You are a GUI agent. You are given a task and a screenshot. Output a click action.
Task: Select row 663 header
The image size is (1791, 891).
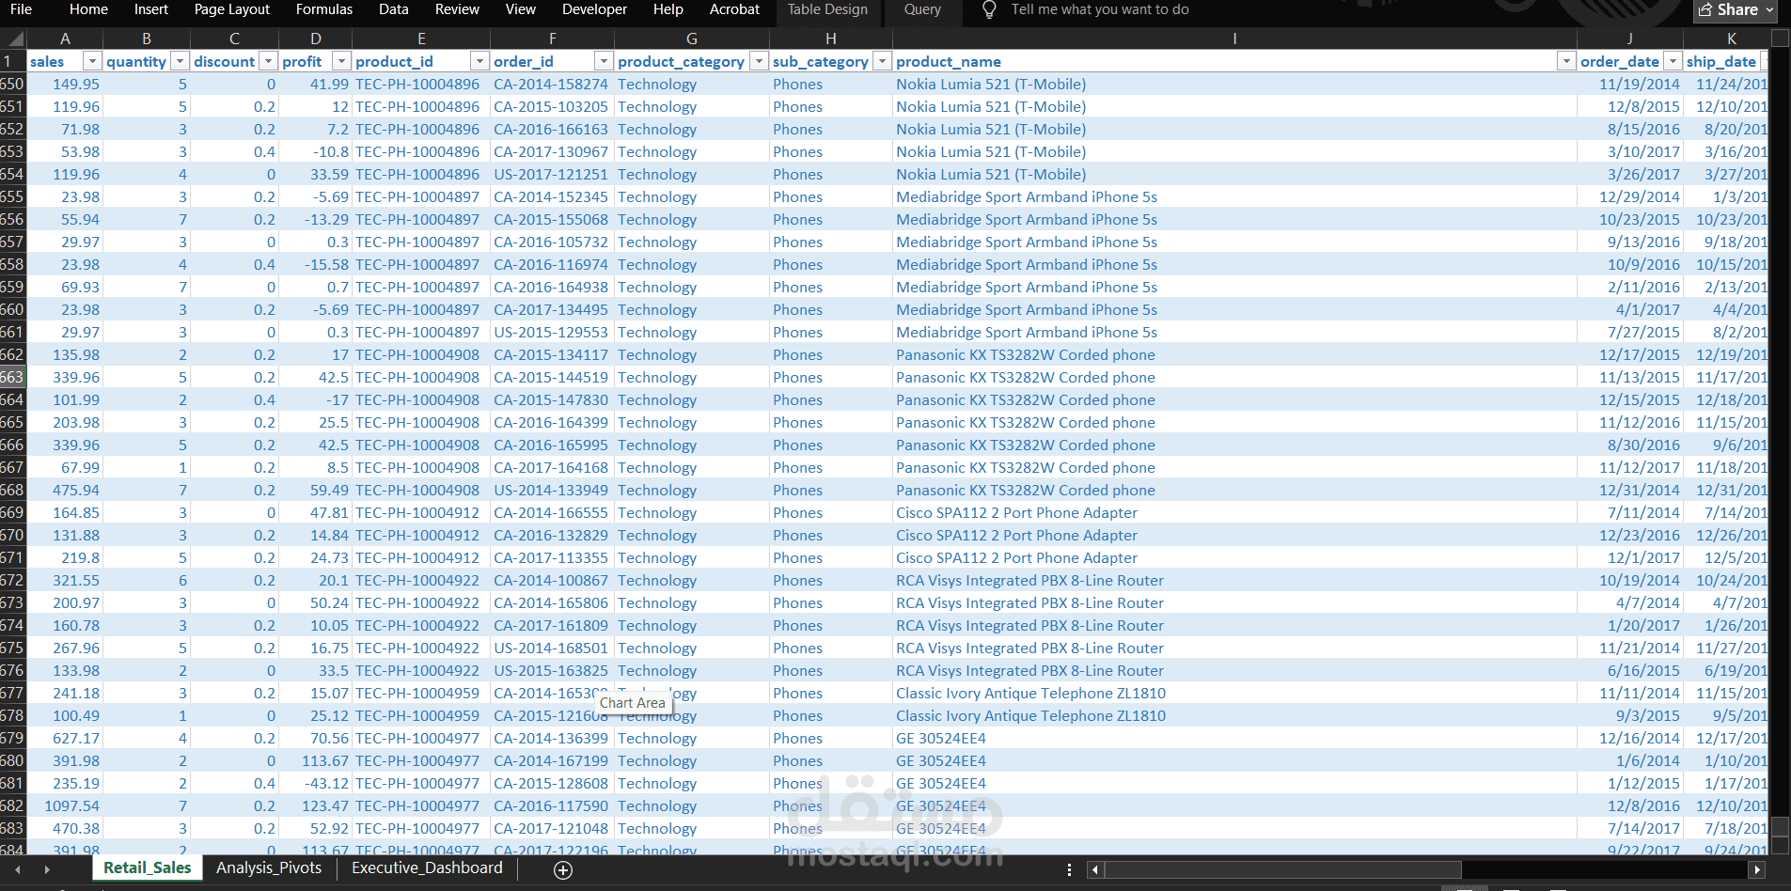(12, 377)
